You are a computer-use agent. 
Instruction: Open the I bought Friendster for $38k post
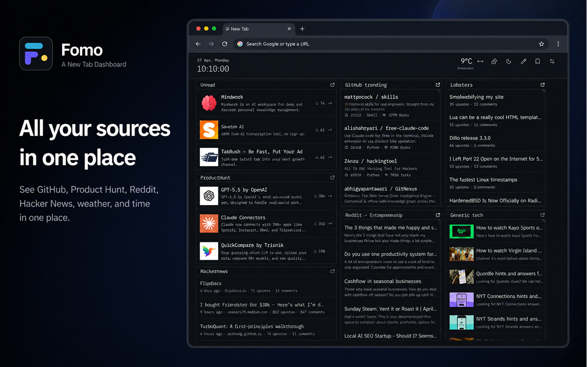pos(262,305)
